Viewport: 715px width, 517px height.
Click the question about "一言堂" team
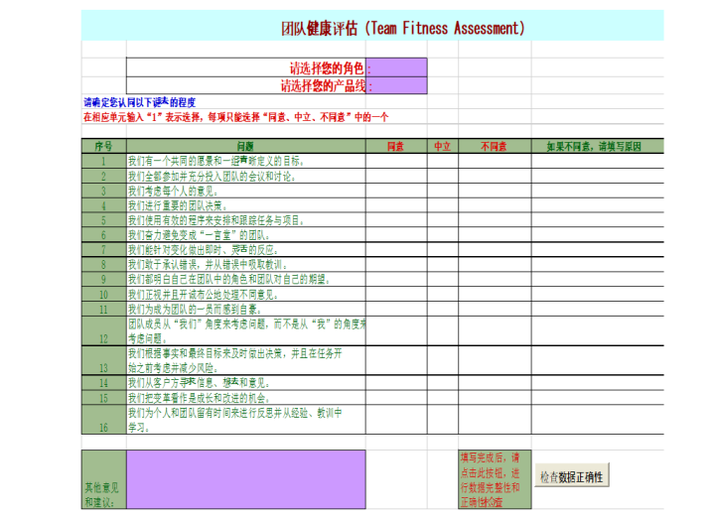pos(199,235)
